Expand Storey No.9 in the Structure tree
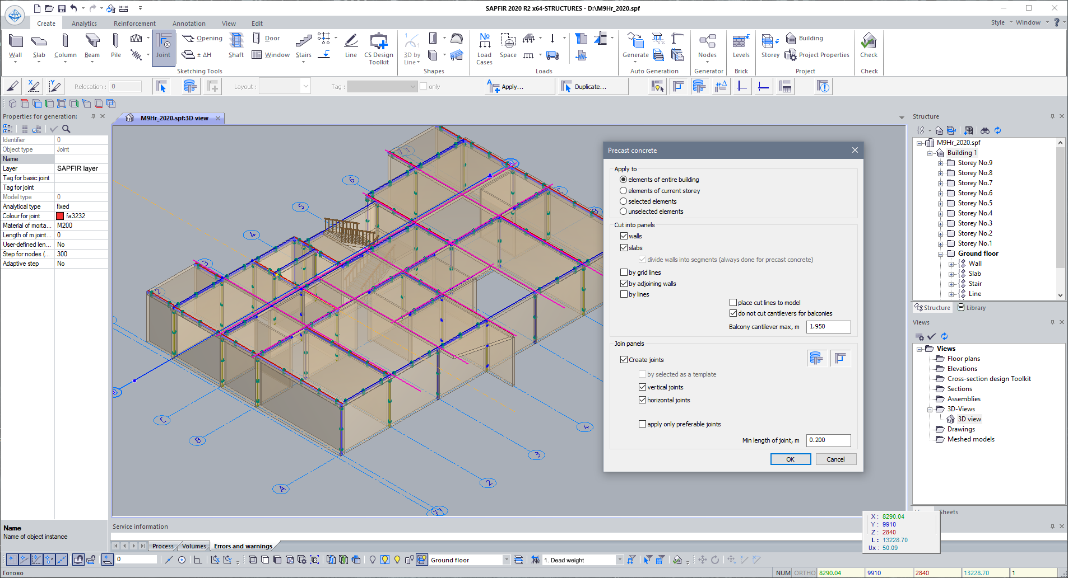Viewport: 1068px width, 578px height. (x=940, y=162)
